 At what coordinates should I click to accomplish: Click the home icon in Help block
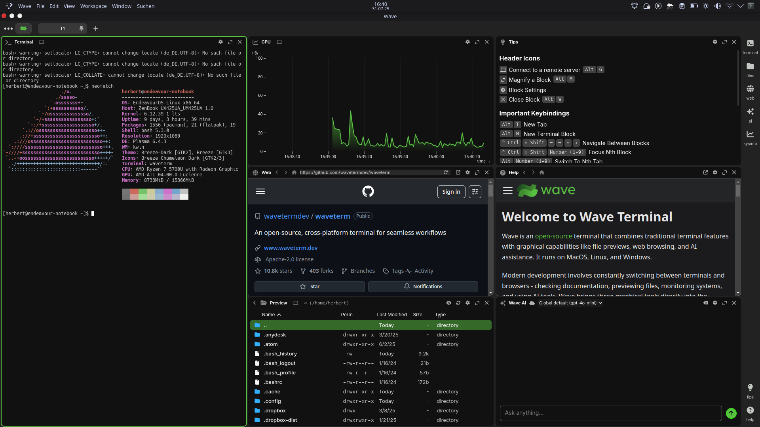pos(542,172)
